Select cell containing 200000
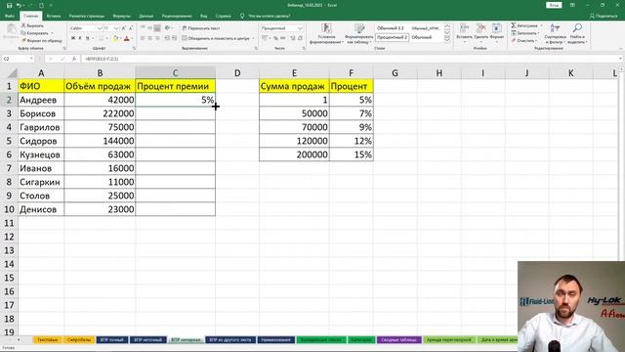 point(294,154)
